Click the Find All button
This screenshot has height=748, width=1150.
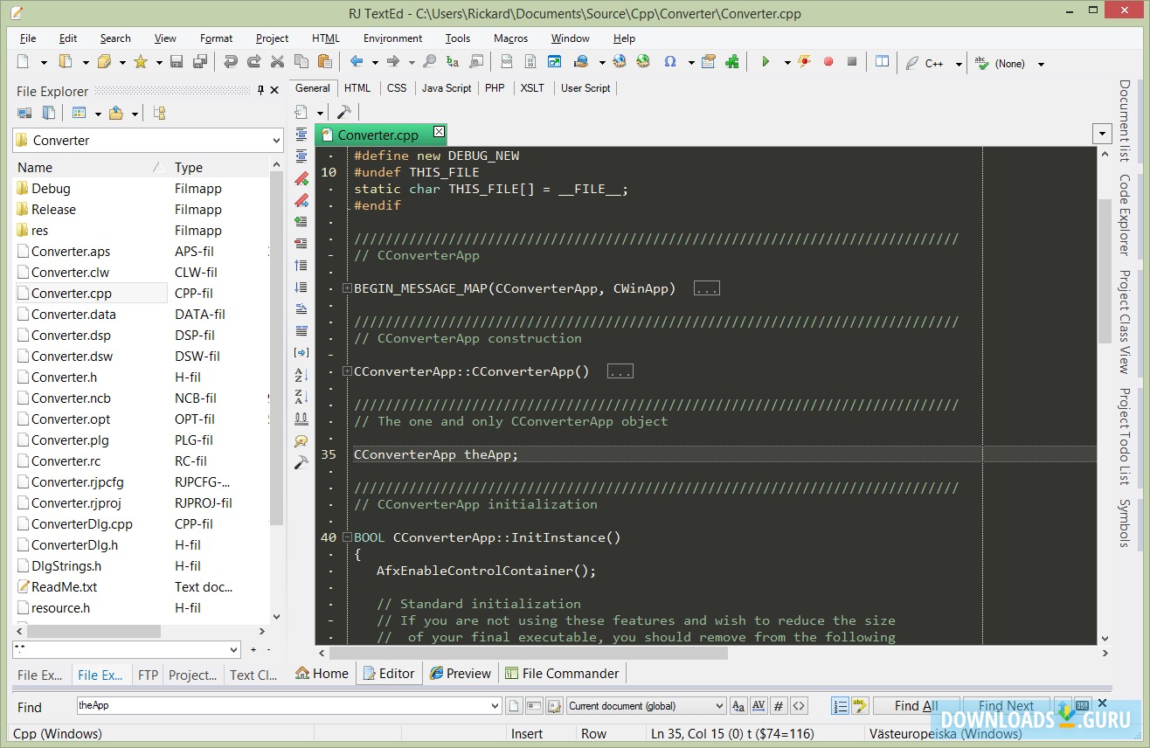(x=916, y=706)
